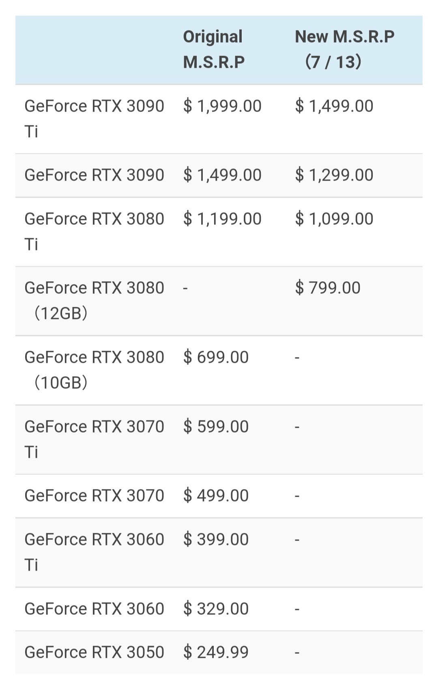Image resolution: width=438 pixels, height=694 pixels.
Task: Select the GeForce RTX 3060 Ti label
Action: [94, 552]
